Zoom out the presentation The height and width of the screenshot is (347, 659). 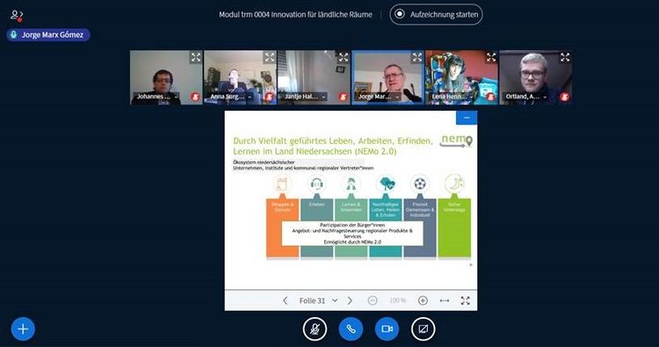click(373, 300)
